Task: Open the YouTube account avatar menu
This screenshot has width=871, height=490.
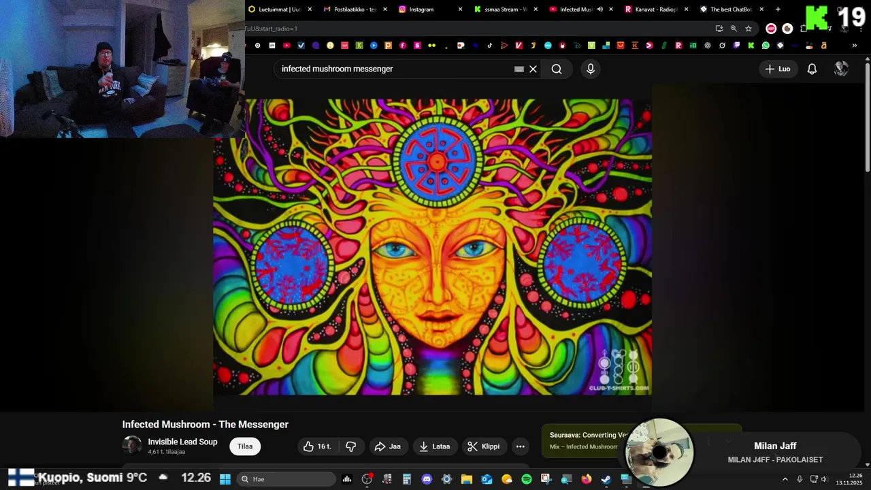Action: pos(841,69)
